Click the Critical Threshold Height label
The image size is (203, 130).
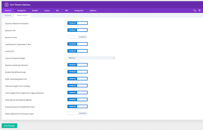[x=15, y=58]
